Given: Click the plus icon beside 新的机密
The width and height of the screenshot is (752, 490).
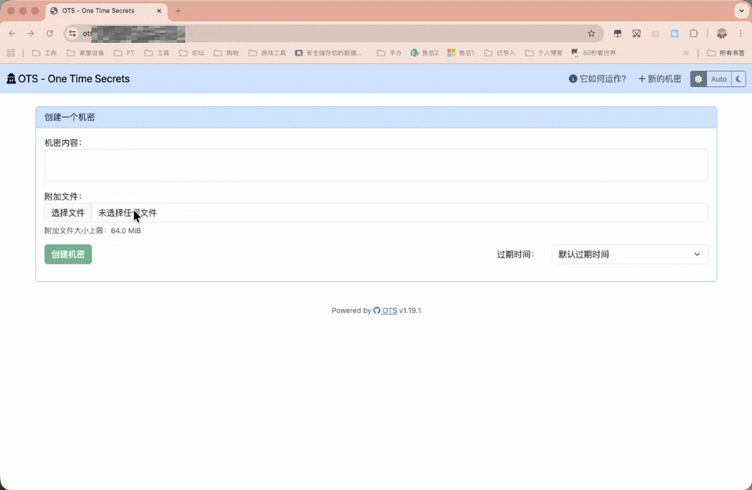Looking at the screenshot, I should (x=642, y=78).
